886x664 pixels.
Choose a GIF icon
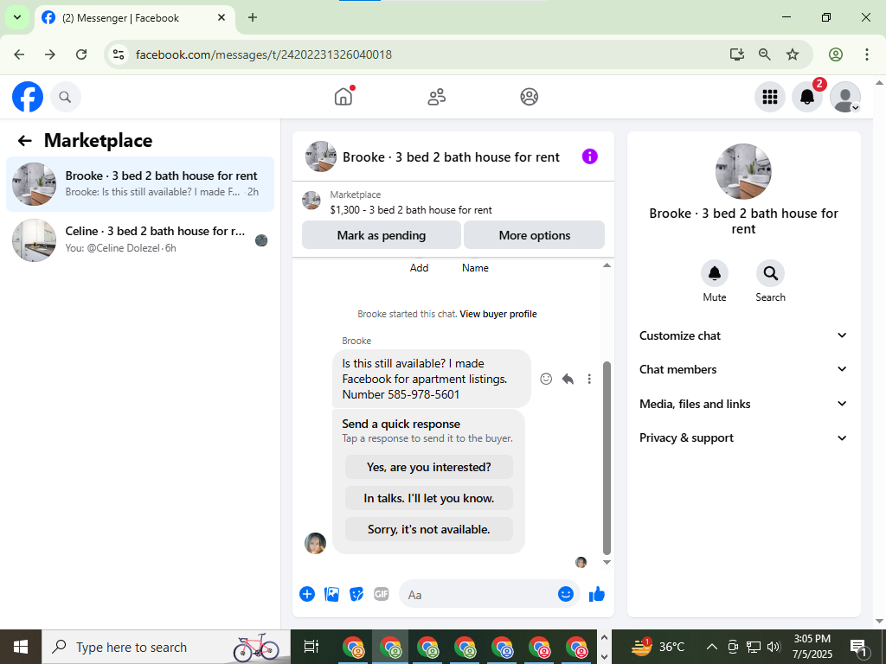382,594
